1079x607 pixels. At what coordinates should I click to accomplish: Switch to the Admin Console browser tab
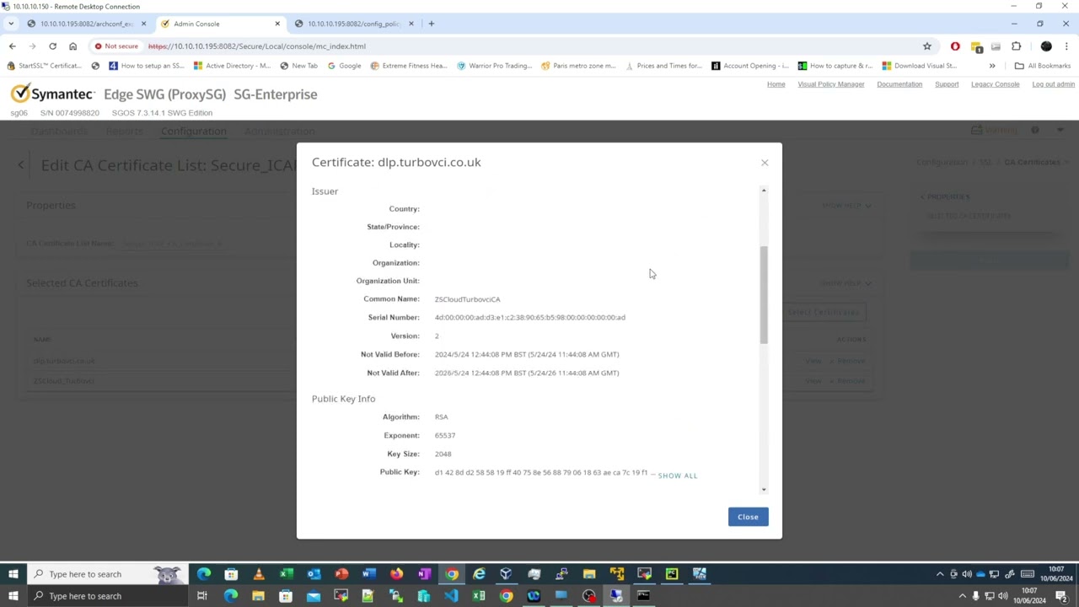coord(221,24)
